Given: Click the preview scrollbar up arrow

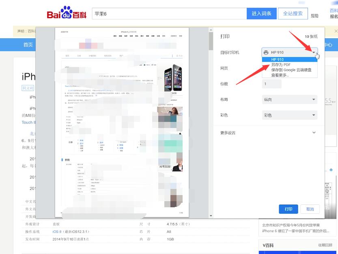Looking at the screenshot, I should [211, 30].
